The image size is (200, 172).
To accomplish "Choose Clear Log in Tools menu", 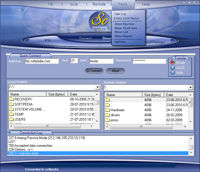I will coord(120,14).
